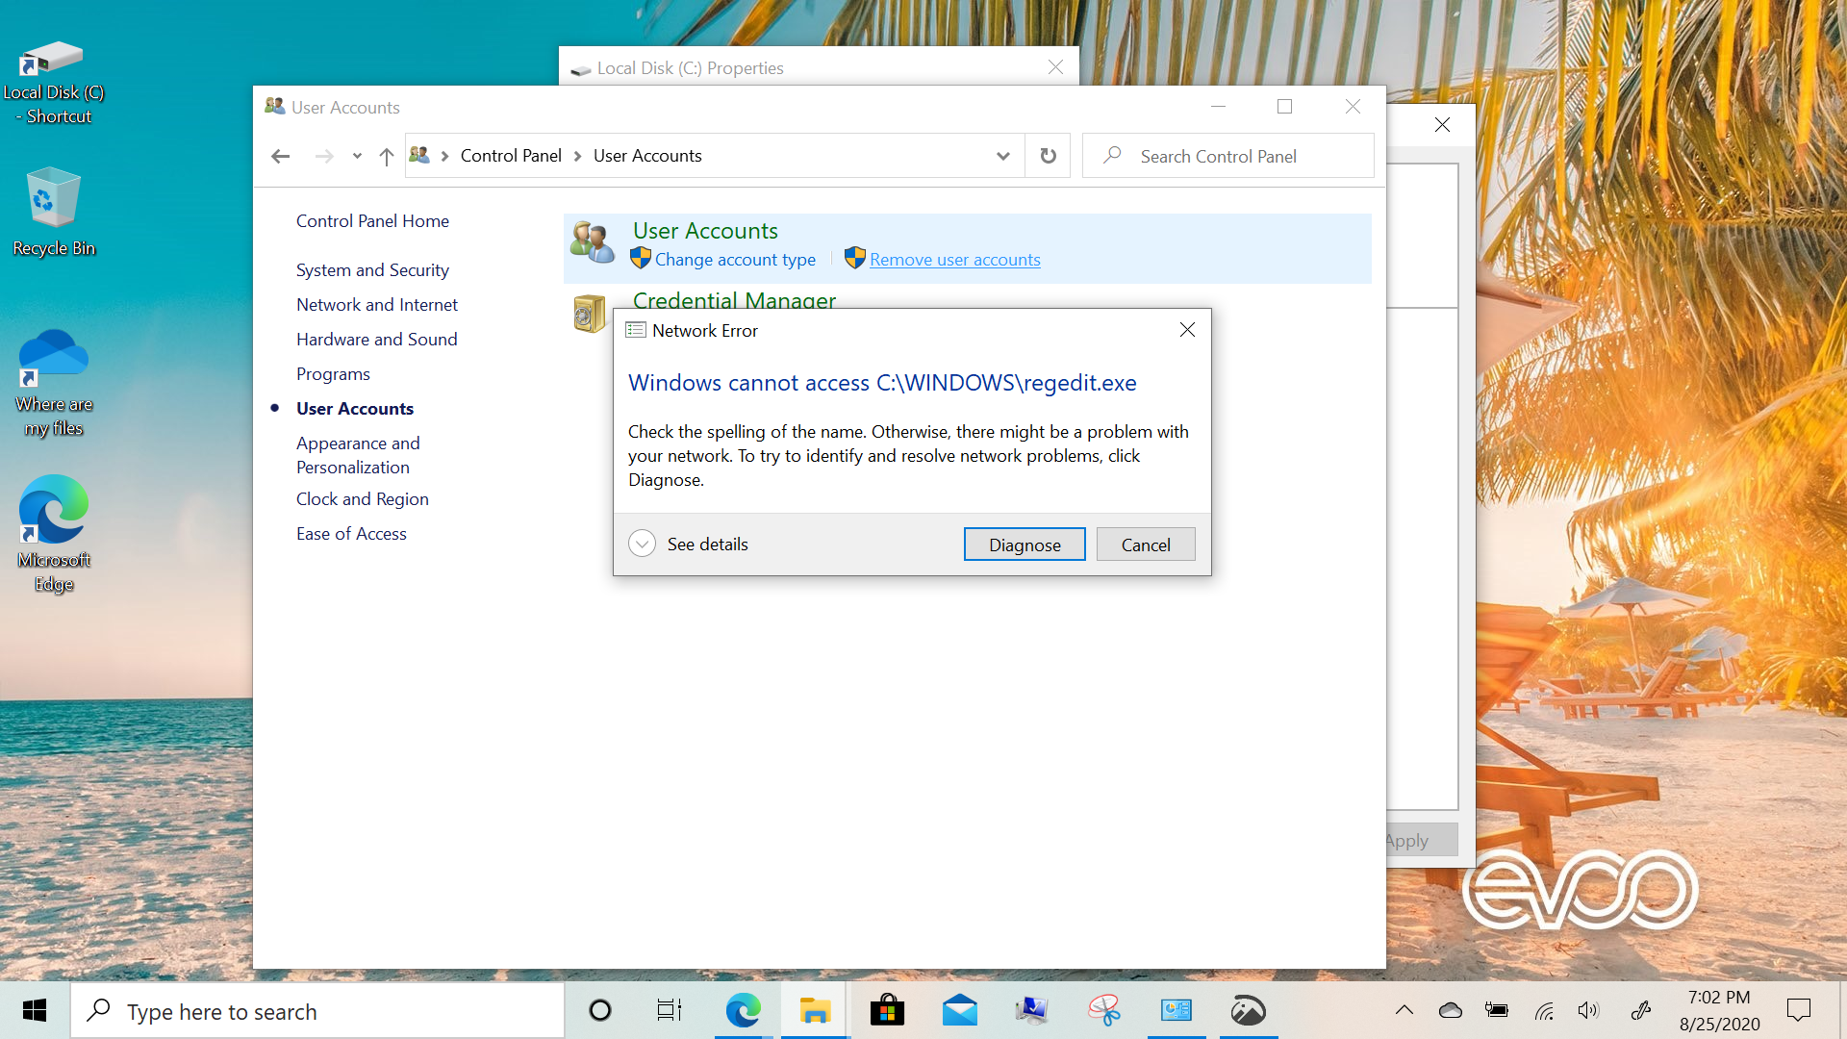The width and height of the screenshot is (1847, 1039).
Task: Click the Credential Manager safe icon
Action: coord(589,314)
